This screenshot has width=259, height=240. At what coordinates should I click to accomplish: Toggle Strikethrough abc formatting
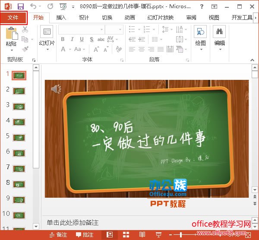(101, 39)
